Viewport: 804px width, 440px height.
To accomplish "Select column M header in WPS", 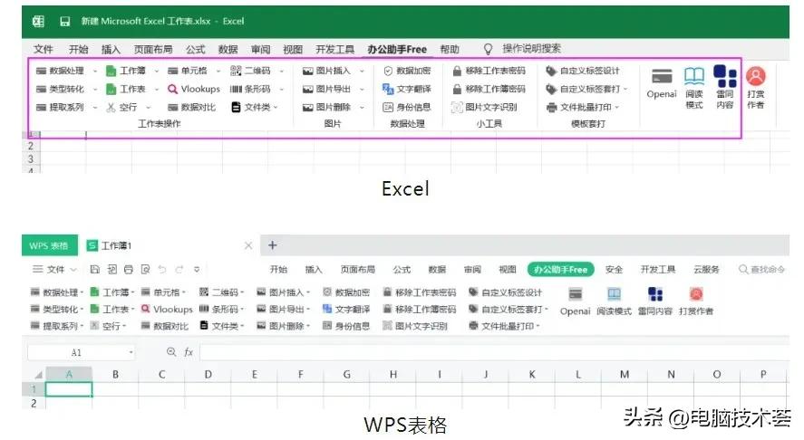I will click(624, 375).
